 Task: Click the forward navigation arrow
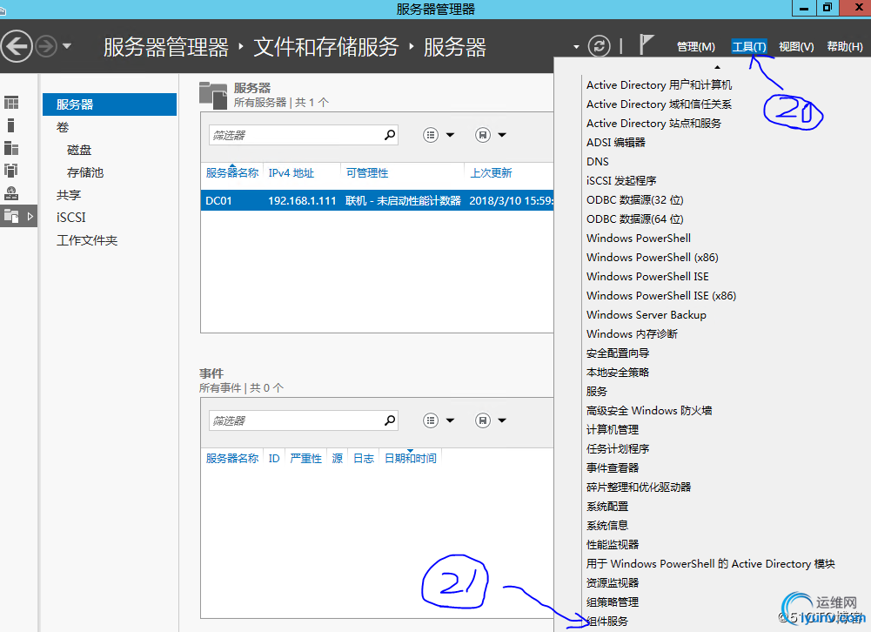[47, 46]
